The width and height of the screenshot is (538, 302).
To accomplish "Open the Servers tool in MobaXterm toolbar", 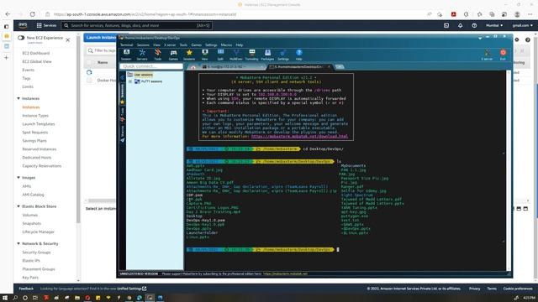I will coord(142,55).
